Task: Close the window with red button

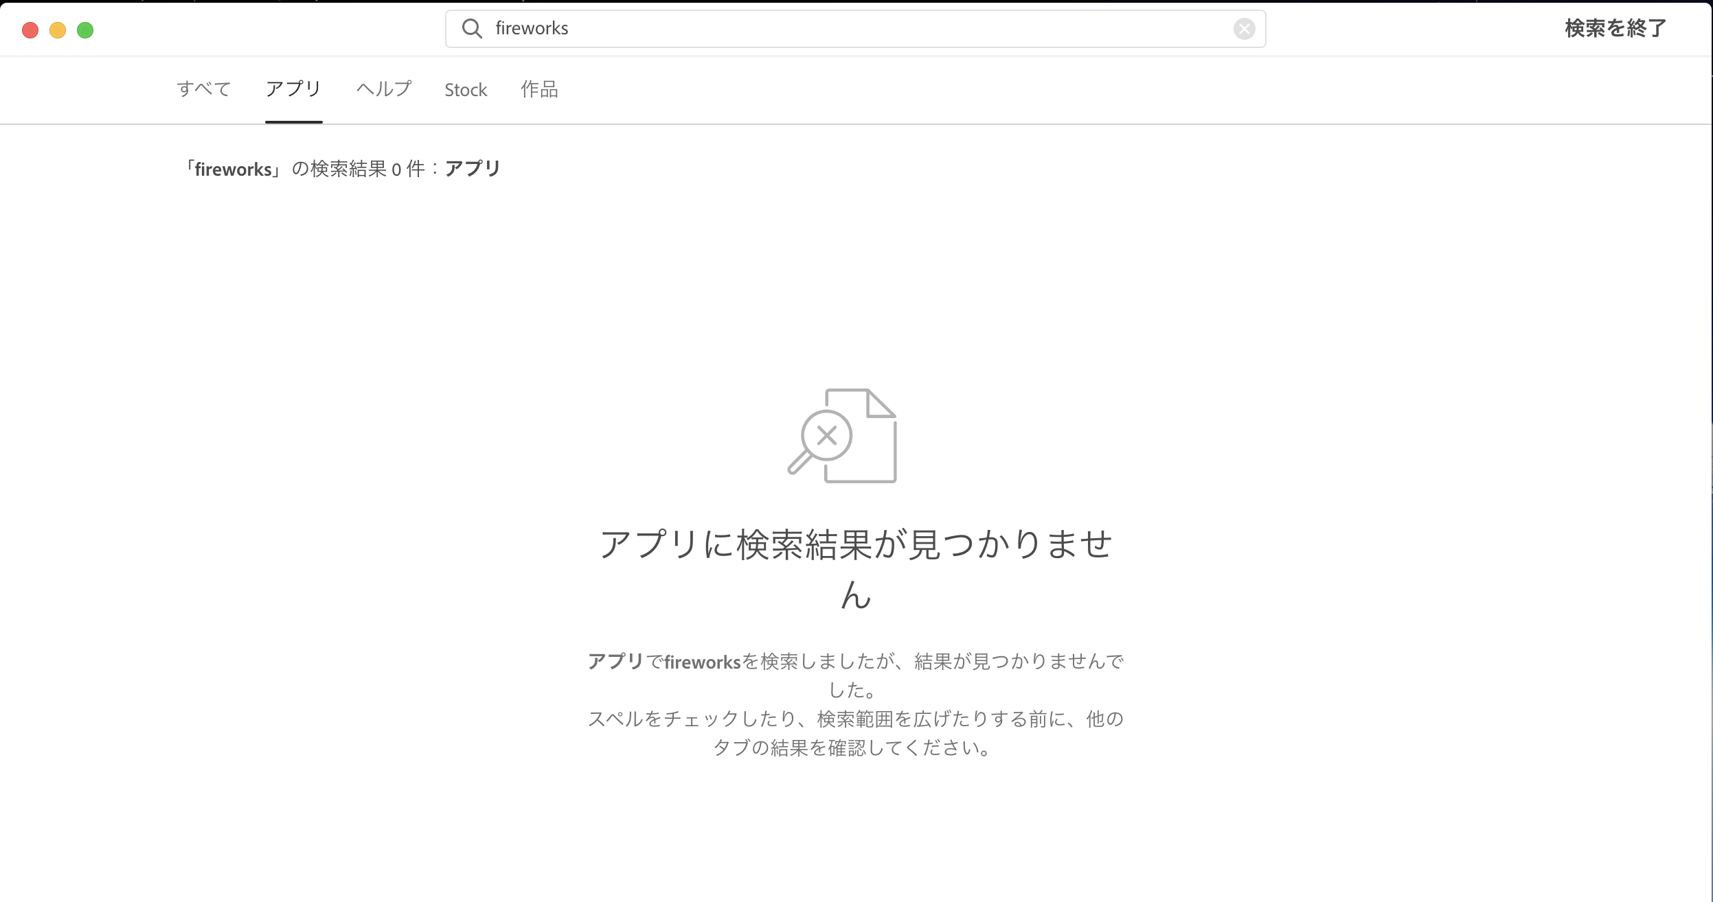Action: (30, 30)
